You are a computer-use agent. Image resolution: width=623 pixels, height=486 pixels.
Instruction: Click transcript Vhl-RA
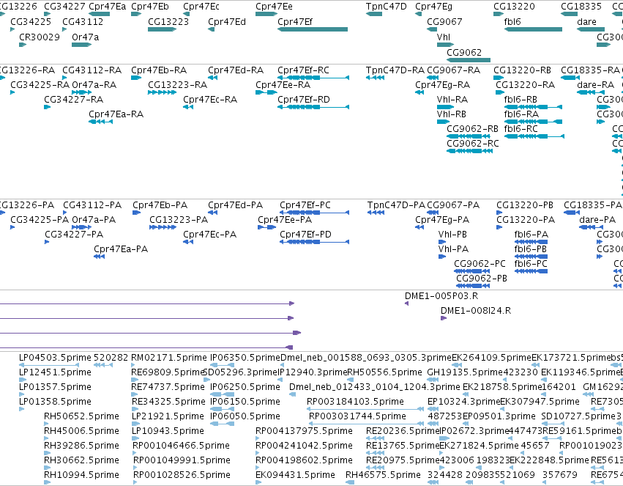[x=445, y=107]
